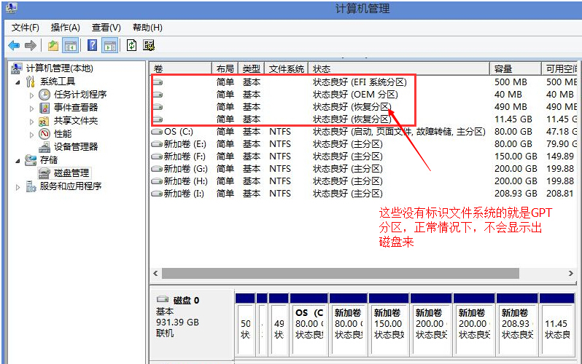The image size is (582, 364).
Task: Click the Forward arrow toolbar icon
Action: point(31,45)
